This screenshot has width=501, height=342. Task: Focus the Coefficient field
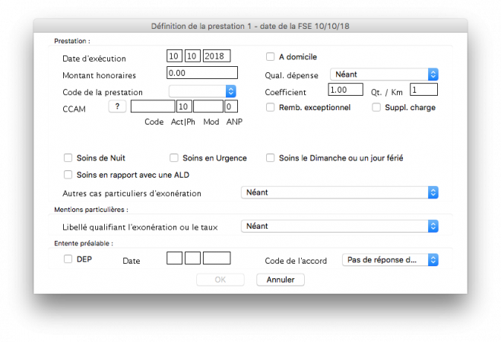[x=345, y=90]
